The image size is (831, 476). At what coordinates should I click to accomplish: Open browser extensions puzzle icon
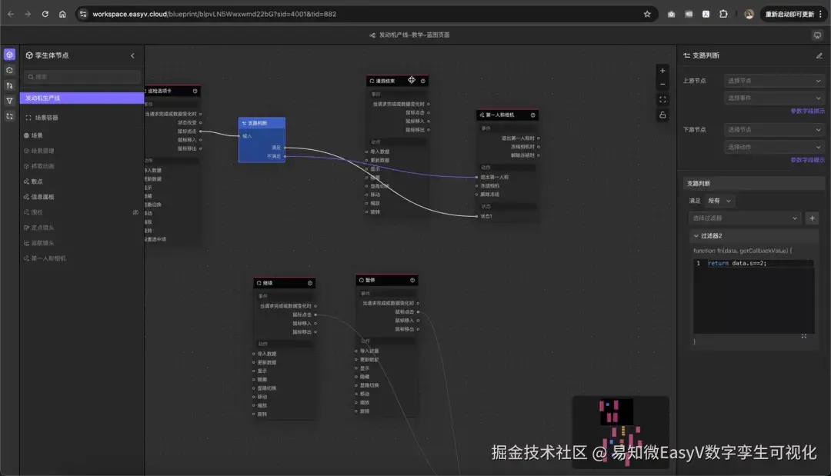(723, 15)
